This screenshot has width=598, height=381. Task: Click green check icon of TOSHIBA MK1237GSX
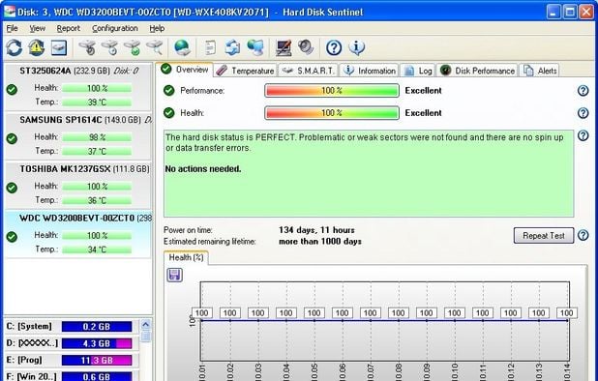12,188
